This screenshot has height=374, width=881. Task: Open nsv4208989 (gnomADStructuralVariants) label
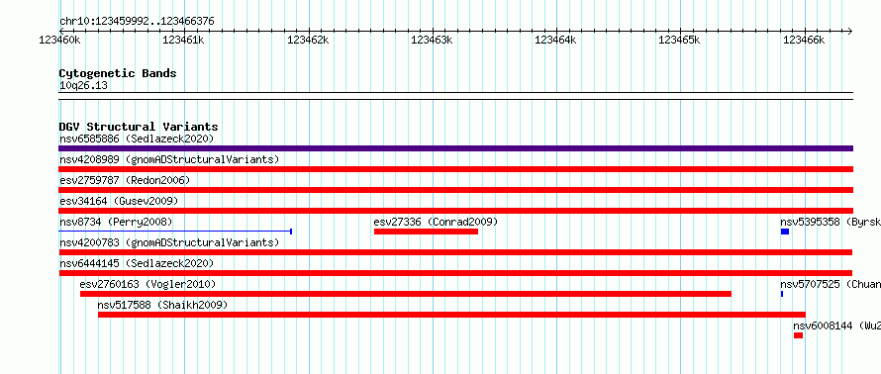pos(169,159)
